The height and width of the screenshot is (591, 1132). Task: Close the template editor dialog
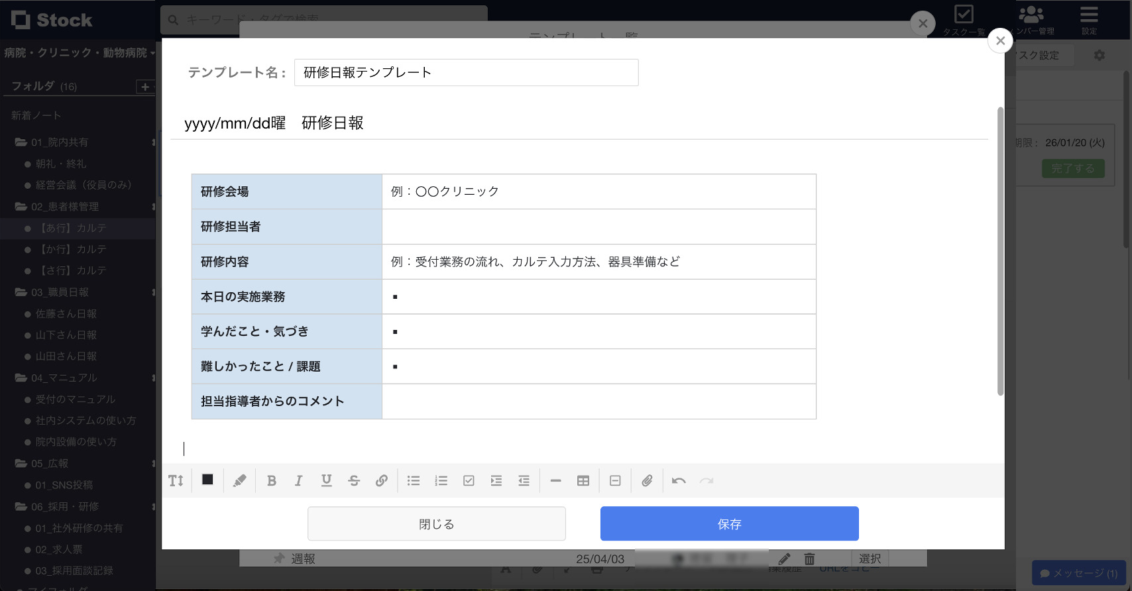1000,40
